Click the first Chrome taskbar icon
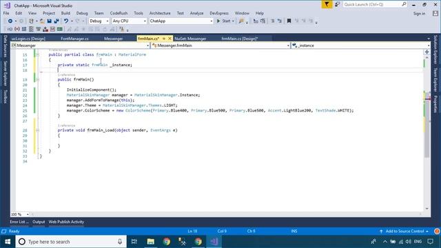441x248 pixels. (x=167, y=242)
